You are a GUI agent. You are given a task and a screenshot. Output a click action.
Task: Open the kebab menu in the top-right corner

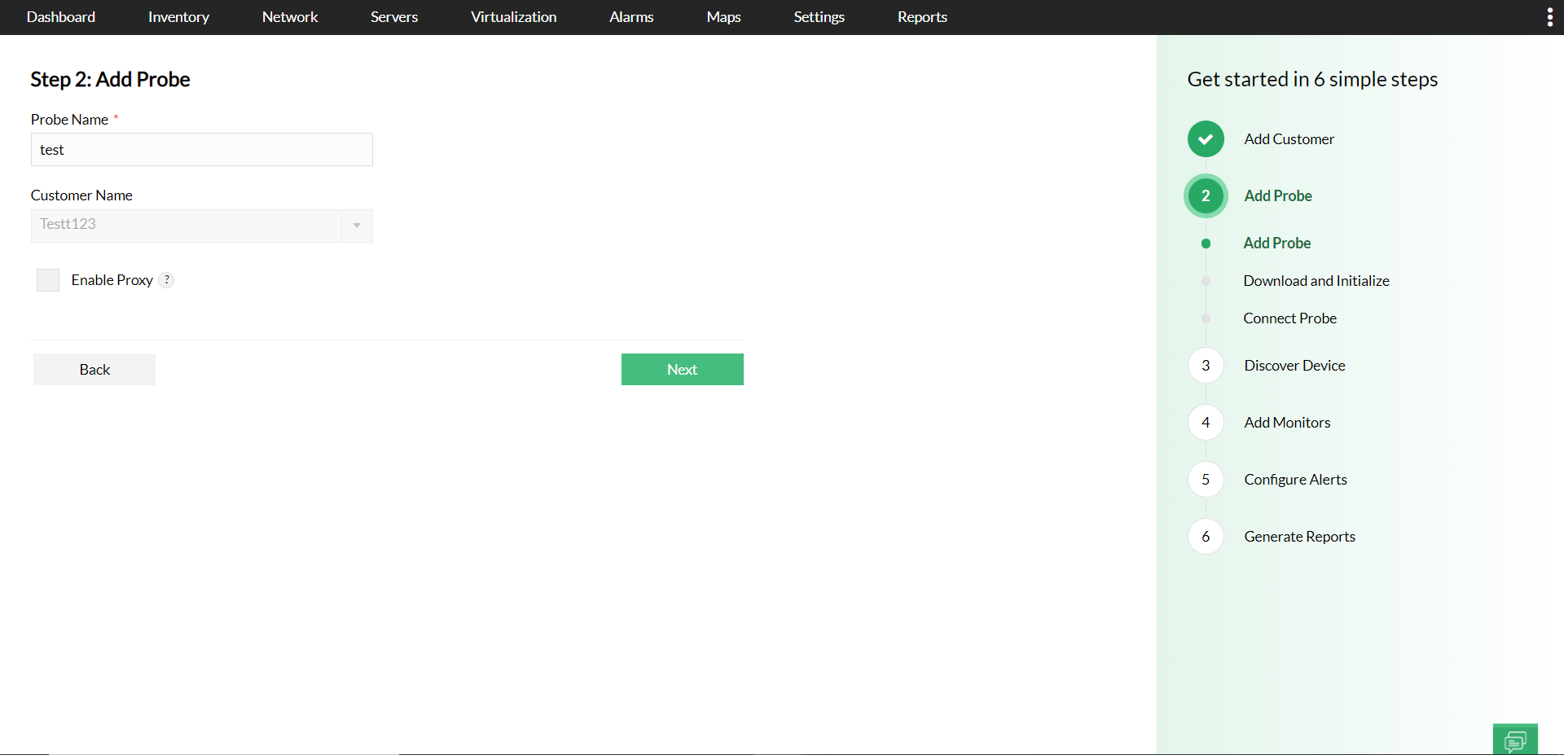(x=1550, y=16)
